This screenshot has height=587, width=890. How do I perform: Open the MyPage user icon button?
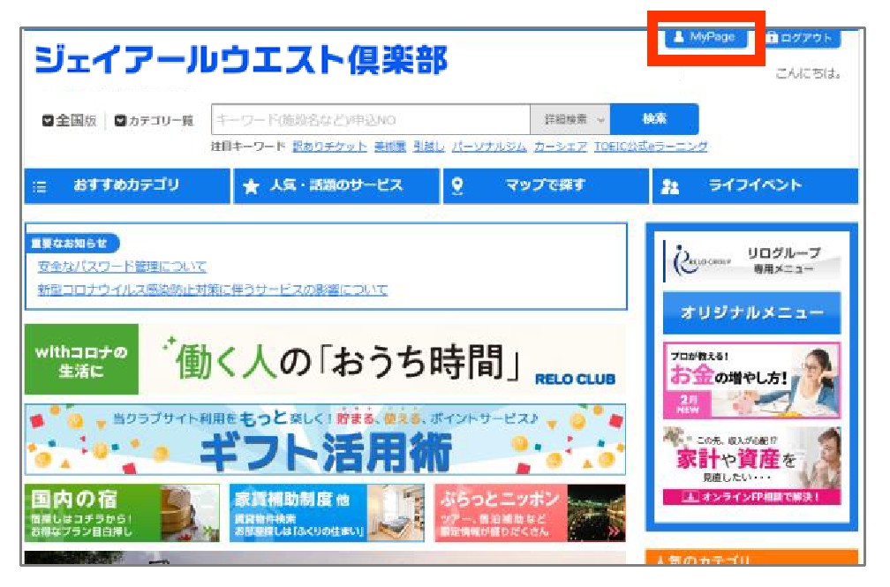tap(705, 38)
